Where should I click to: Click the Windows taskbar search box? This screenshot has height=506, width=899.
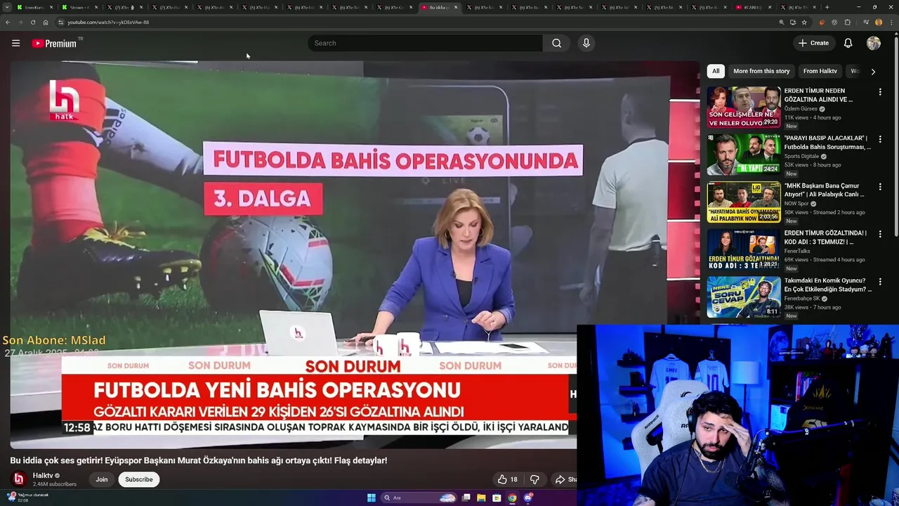pos(419,498)
